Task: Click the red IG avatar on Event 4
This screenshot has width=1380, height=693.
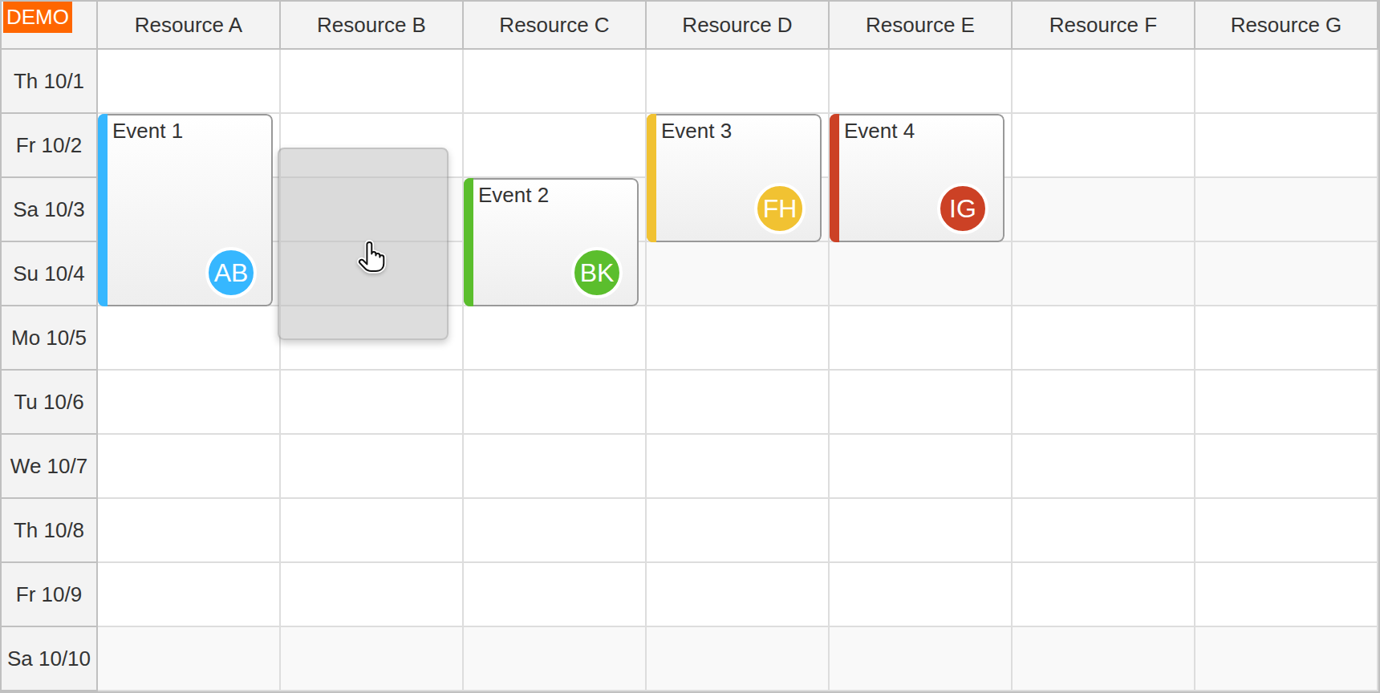Action: pos(963,209)
